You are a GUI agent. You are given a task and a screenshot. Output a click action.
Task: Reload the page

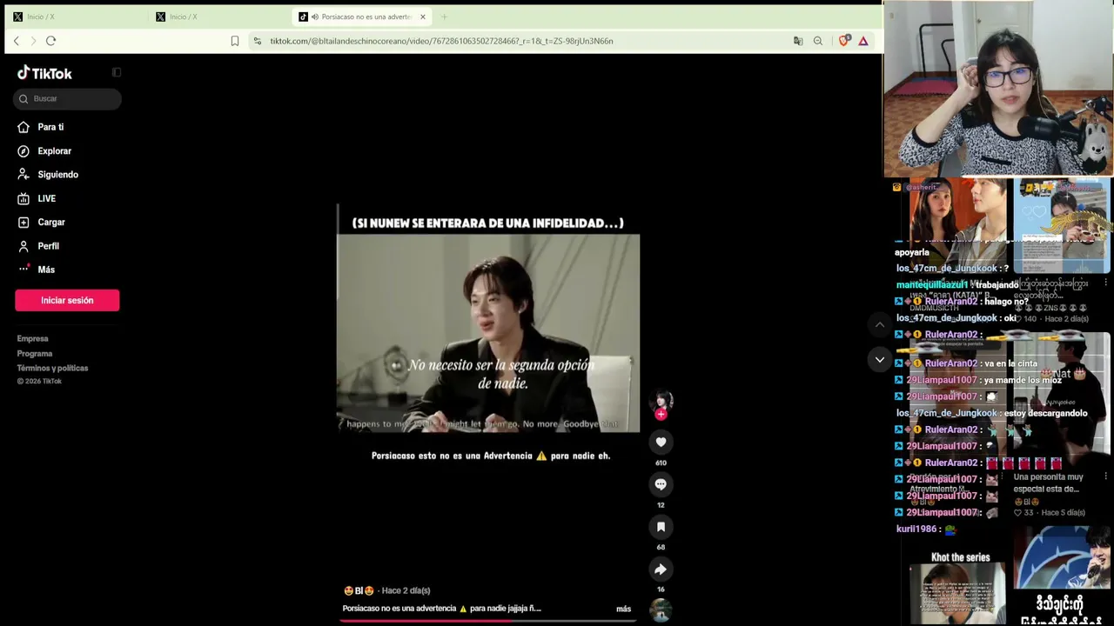50,41
